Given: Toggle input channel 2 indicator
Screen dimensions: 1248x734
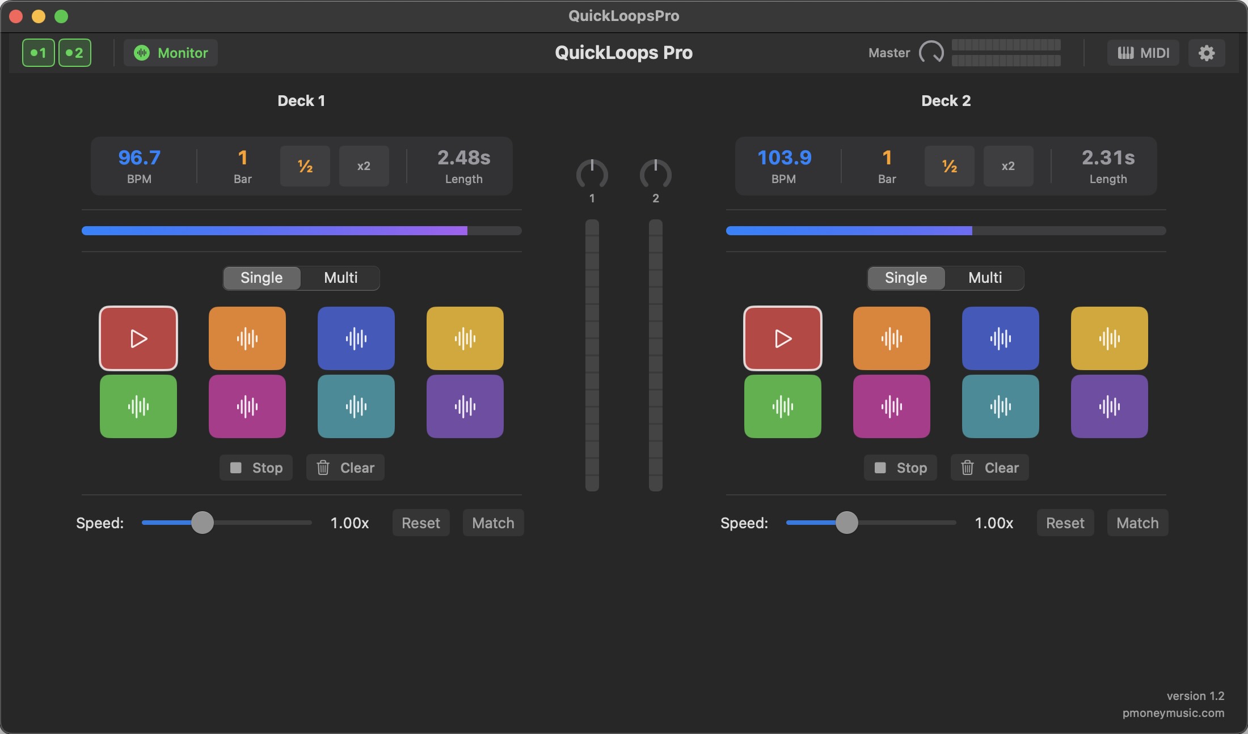Looking at the screenshot, I should (x=74, y=53).
